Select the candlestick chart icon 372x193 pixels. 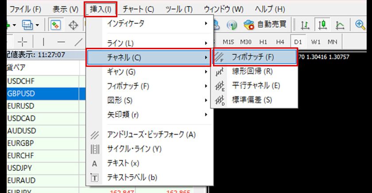click(322, 25)
